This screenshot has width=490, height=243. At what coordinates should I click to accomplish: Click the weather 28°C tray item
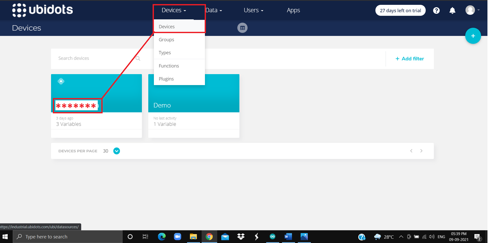[384, 237]
